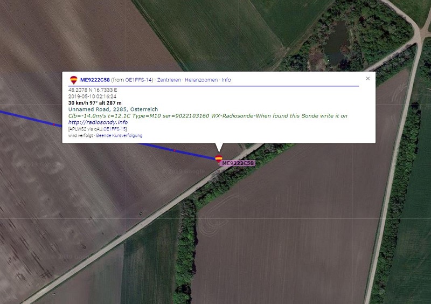Open the OE1FFS-14 station link
431x304 pixels.
coord(138,80)
